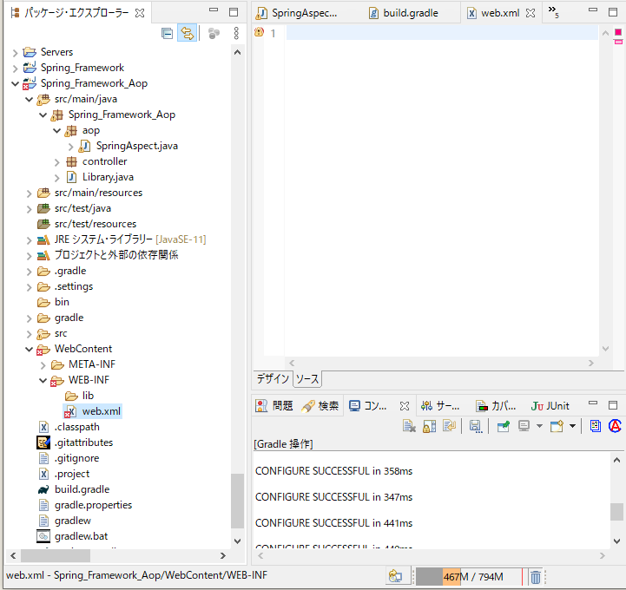The height and width of the screenshot is (590, 626).
Task: Click the Package Explorer horizontal scrollbar thumb
Action: [x=56, y=555]
